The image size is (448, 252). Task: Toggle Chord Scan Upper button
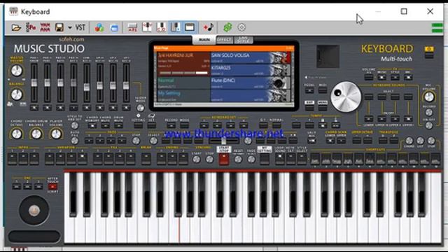[x=341, y=141]
